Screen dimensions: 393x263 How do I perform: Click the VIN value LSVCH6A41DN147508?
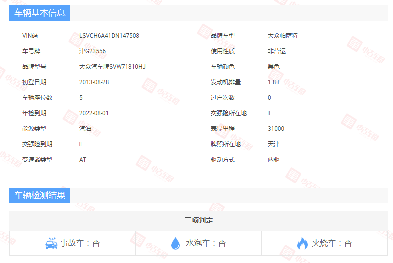pos(109,36)
